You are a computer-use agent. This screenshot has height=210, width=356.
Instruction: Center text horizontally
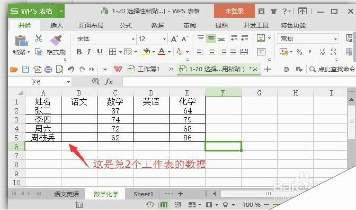pyautogui.click(x=211, y=52)
